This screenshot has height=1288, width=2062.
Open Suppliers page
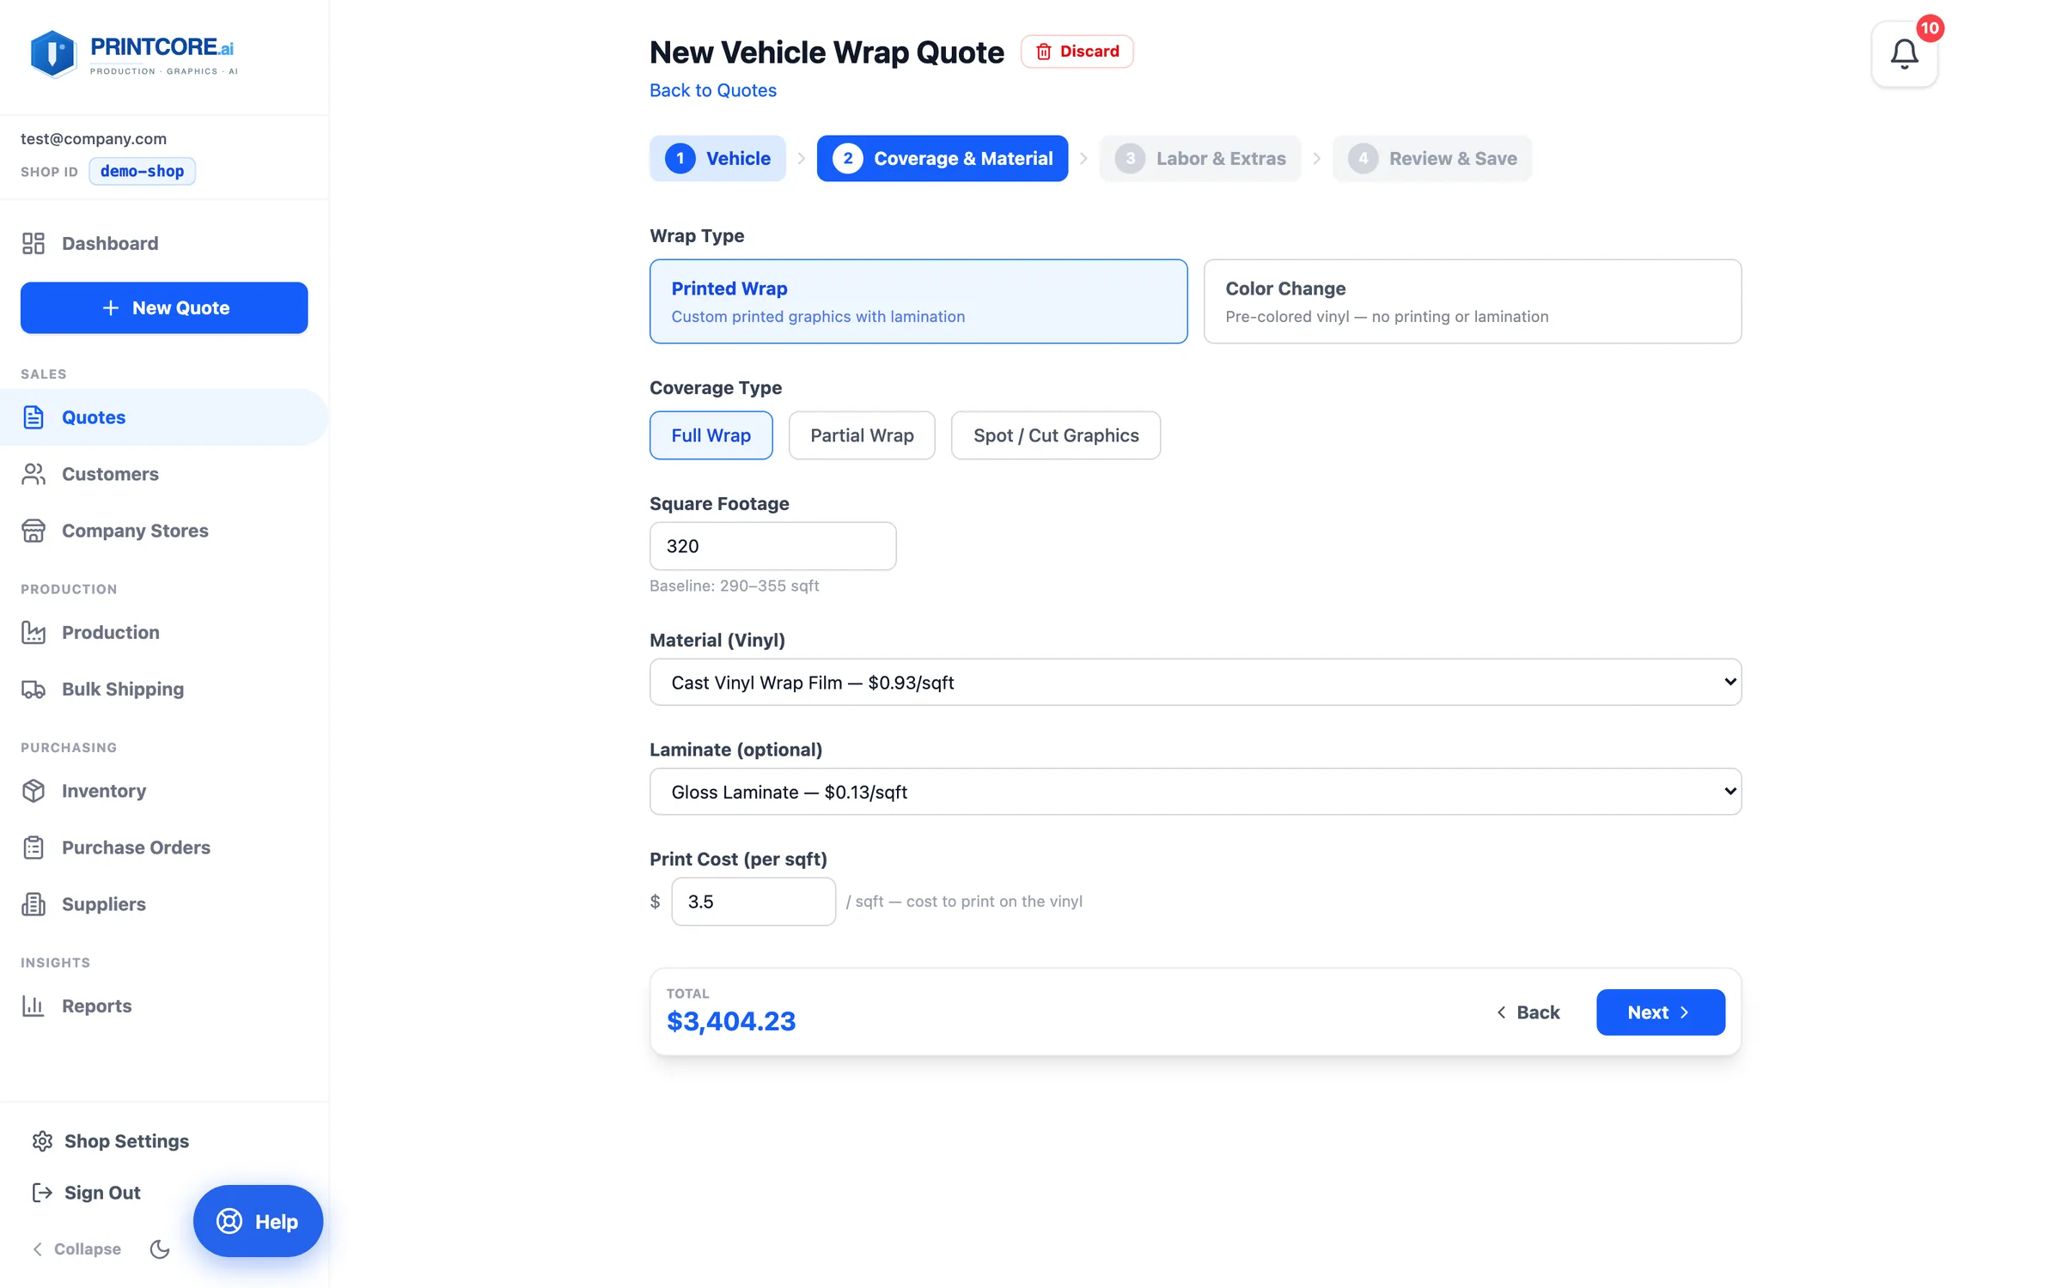[164, 904]
